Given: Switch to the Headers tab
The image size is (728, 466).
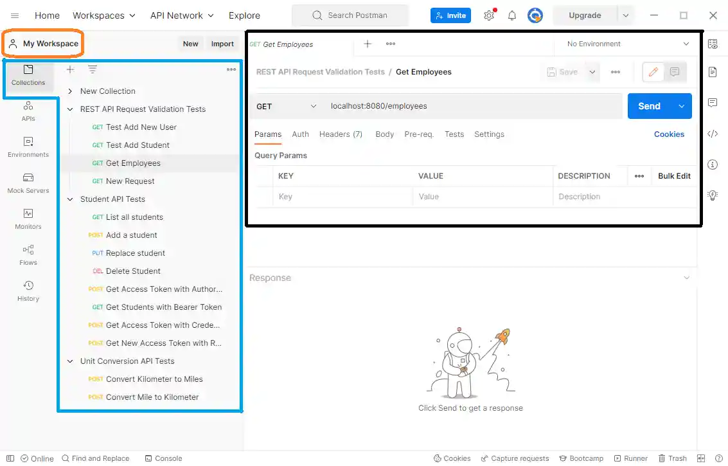Looking at the screenshot, I should [341, 134].
